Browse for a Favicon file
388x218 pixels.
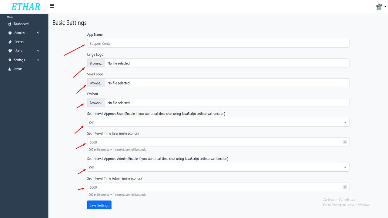pos(96,103)
